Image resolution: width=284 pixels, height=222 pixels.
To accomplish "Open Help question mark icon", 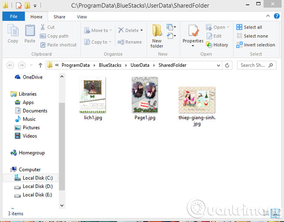I will (277, 16).
